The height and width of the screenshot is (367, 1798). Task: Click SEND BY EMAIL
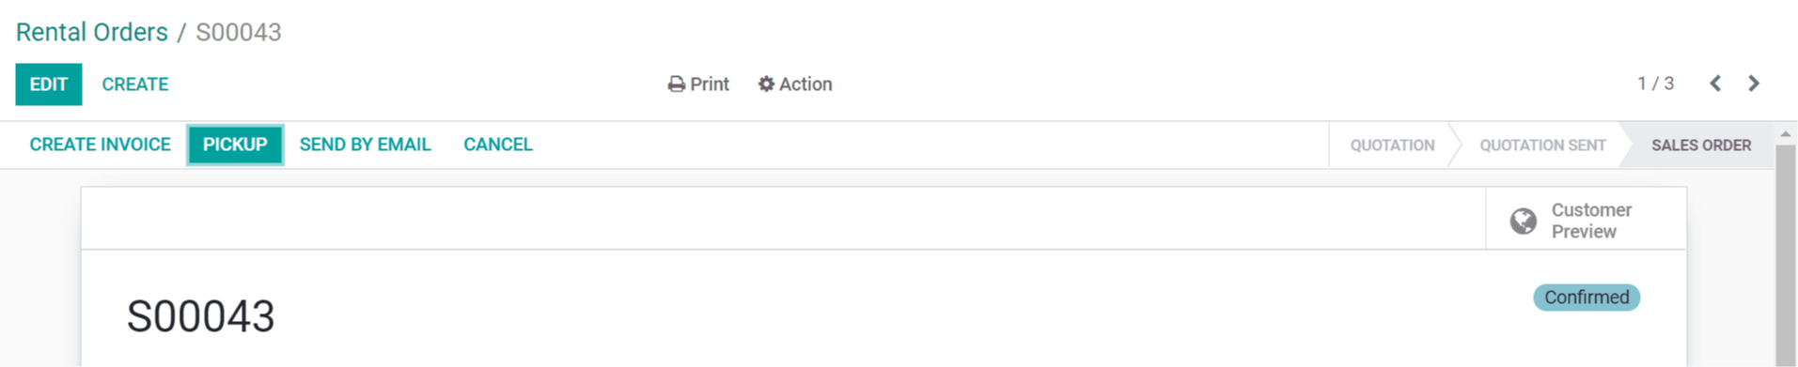coord(365,145)
